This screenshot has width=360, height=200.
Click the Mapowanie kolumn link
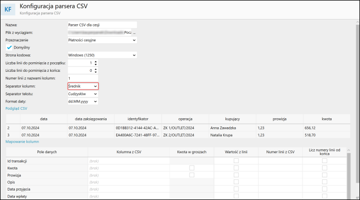22,141
